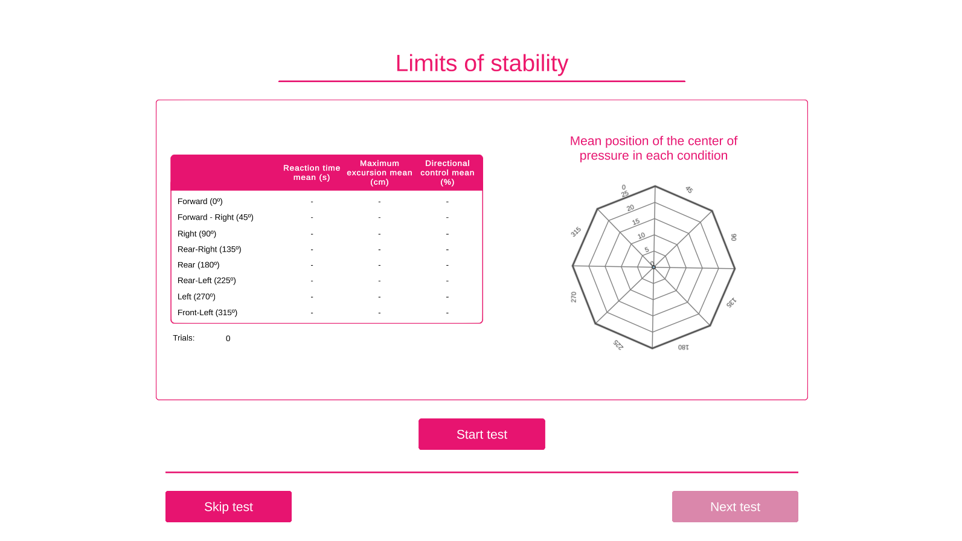Viewport: 962px width, 541px height.
Task: Select the Front-Left (315º) row label
Action: tap(207, 313)
